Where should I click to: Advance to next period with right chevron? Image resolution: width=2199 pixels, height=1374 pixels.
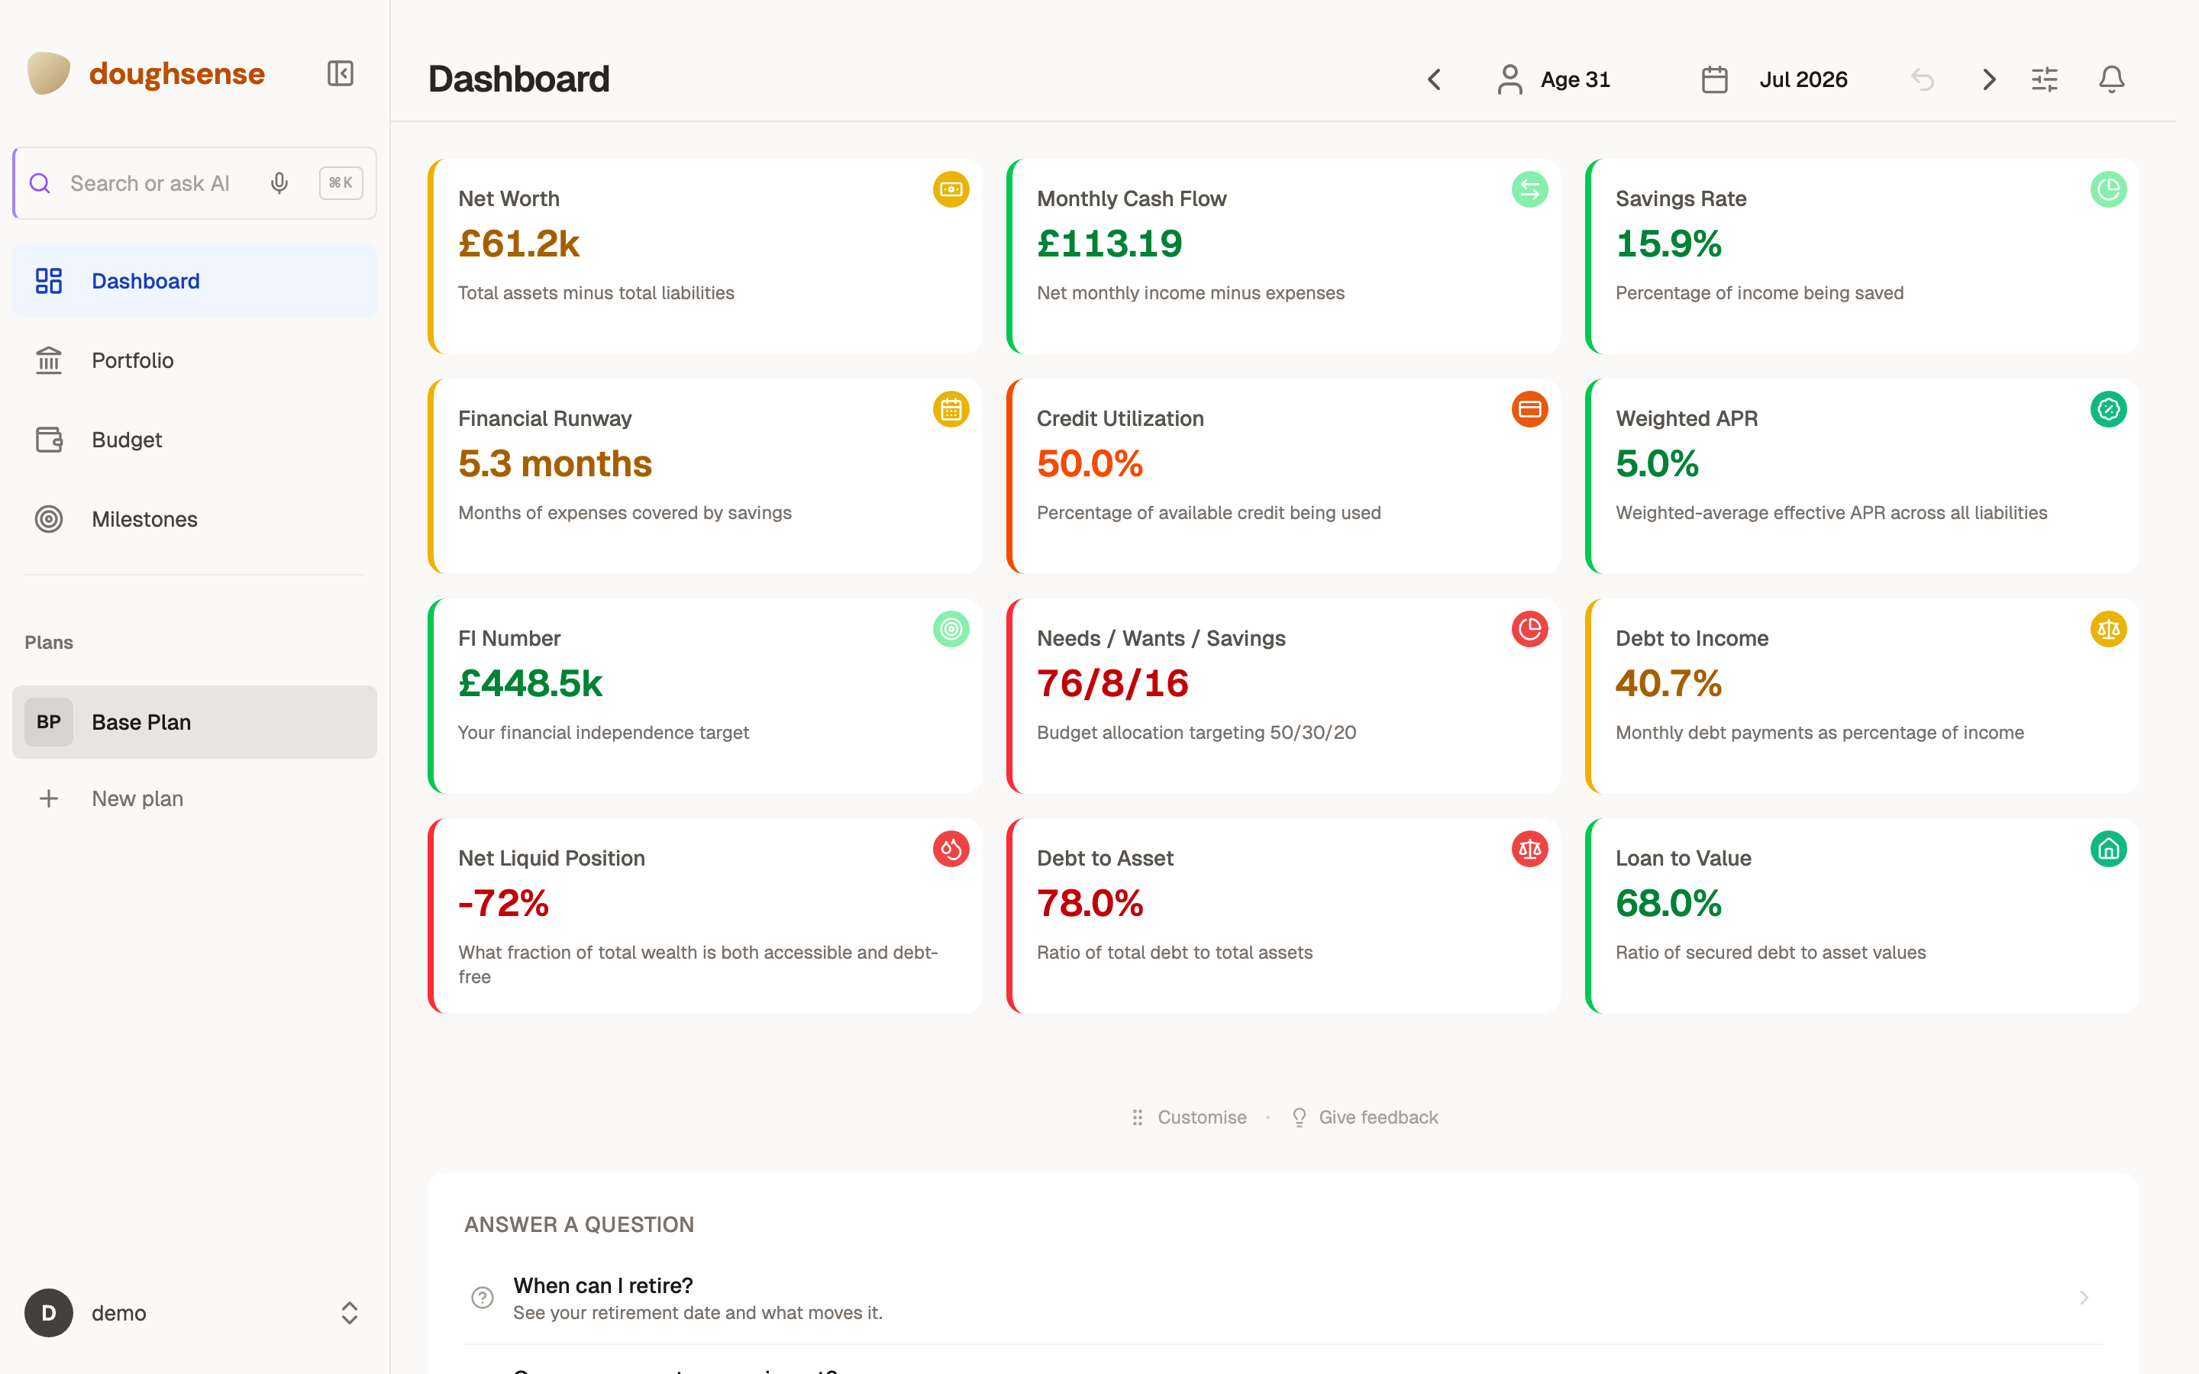(1989, 80)
